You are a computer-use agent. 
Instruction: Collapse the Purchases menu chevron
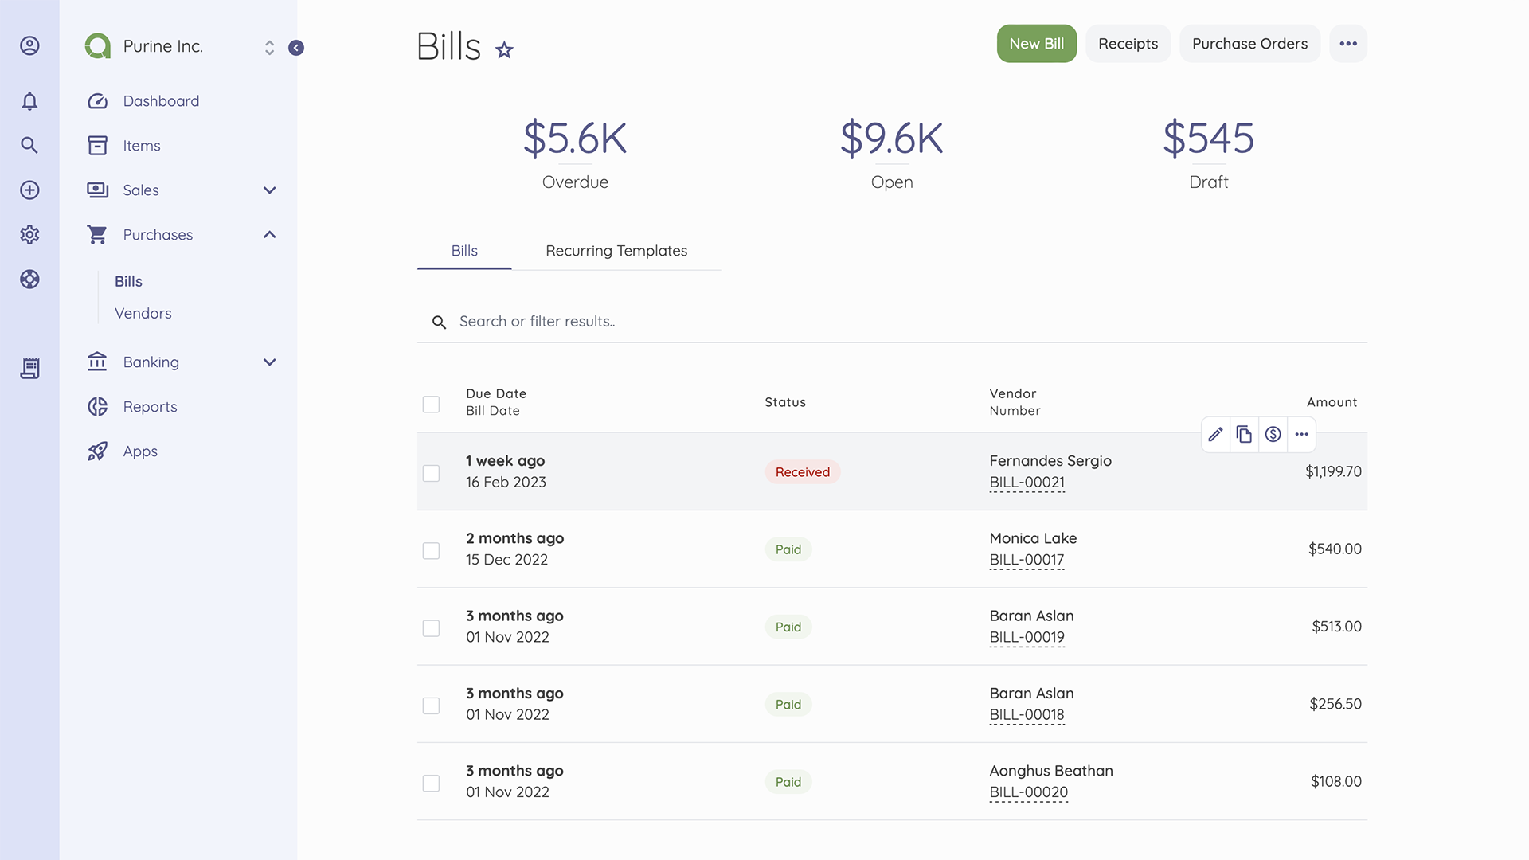coord(269,234)
